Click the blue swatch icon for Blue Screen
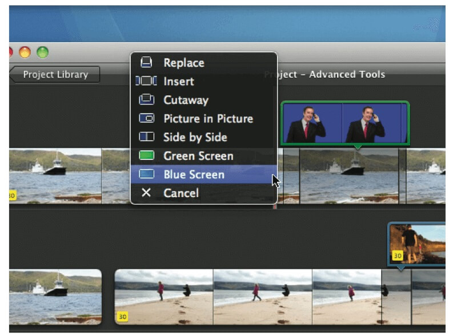The image size is (457, 336). [147, 175]
